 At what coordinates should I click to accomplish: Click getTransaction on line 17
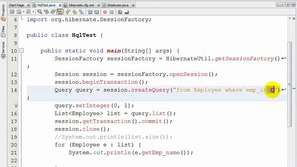click(106, 121)
